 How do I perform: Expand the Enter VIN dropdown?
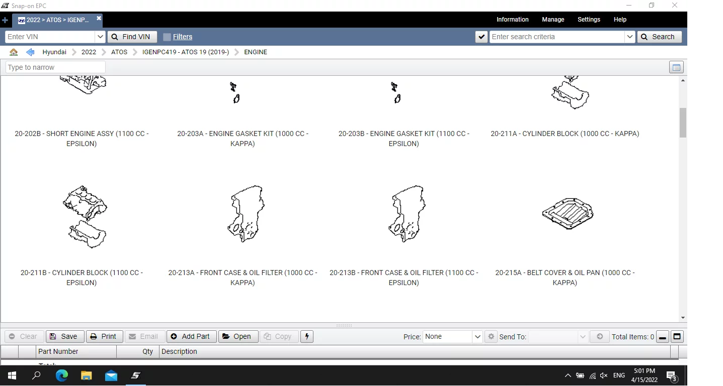point(100,37)
